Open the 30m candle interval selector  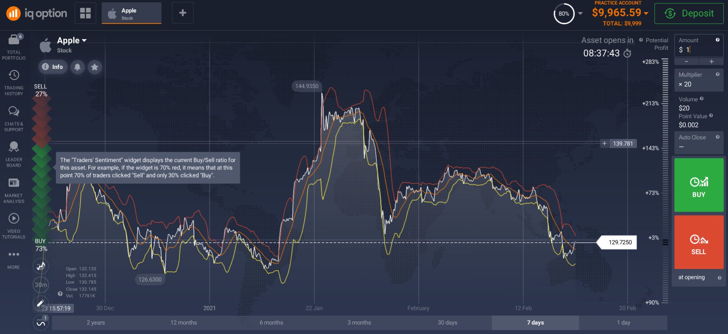pos(41,285)
